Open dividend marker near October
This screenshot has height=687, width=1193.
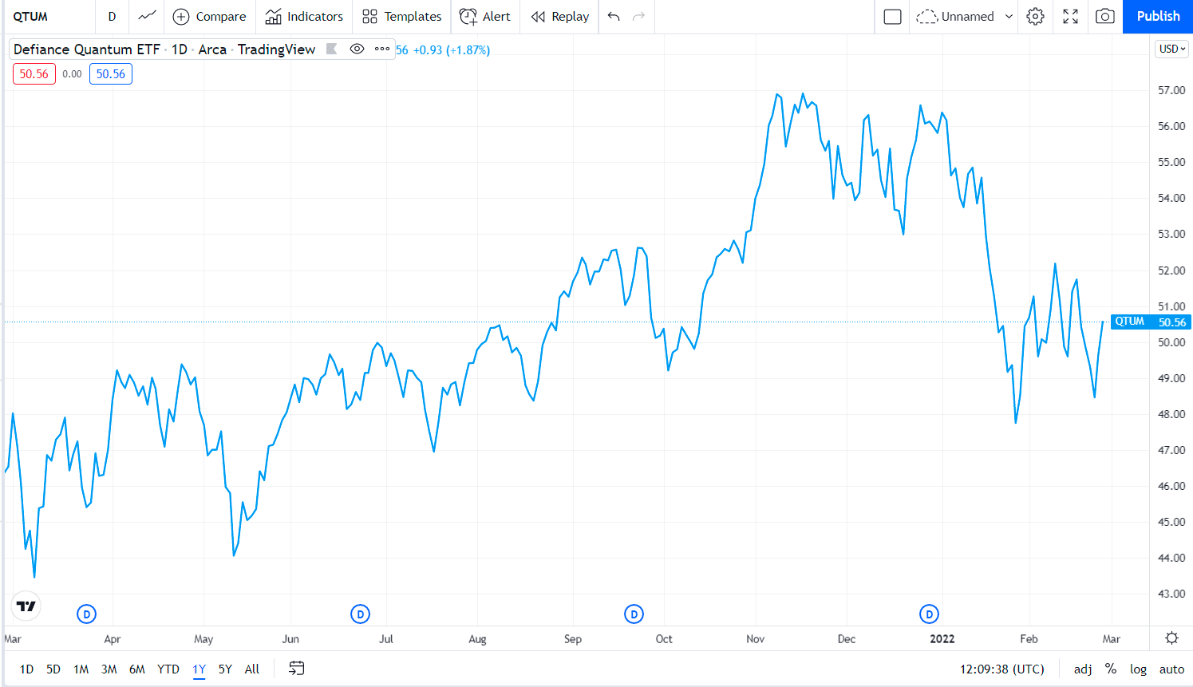(x=634, y=614)
